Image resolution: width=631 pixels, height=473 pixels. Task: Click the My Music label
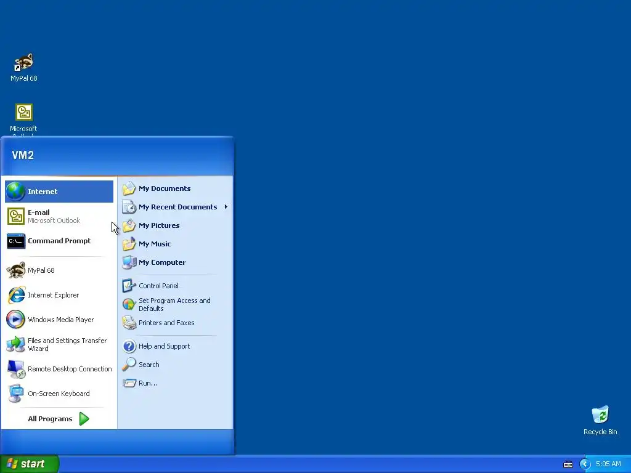[155, 244]
